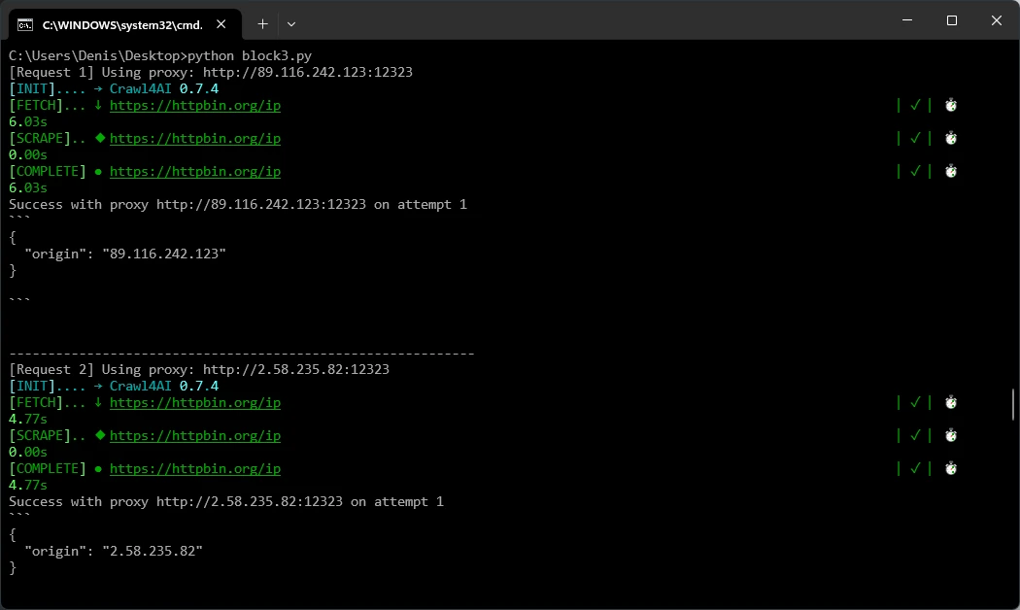
Task: Expand the new tab profile dropdown chevron
Action: coord(291,23)
